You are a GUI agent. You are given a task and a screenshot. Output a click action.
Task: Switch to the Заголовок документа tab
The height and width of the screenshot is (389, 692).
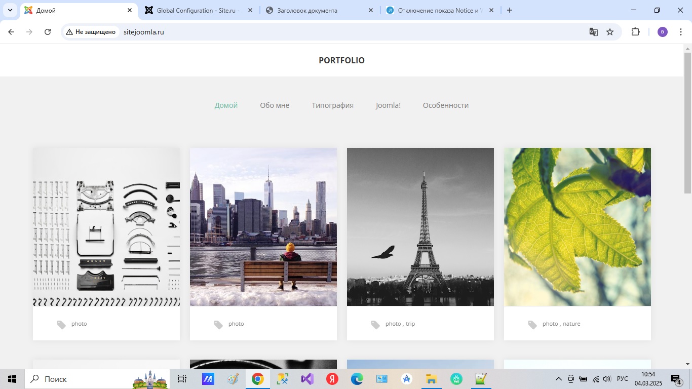pyautogui.click(x=319, y=10)
